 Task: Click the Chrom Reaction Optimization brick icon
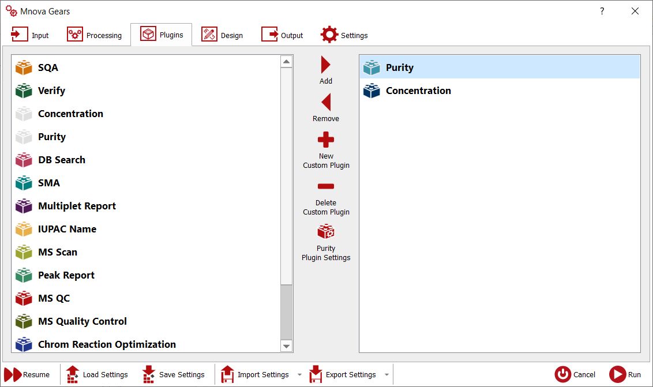click(x=24, y=344)
